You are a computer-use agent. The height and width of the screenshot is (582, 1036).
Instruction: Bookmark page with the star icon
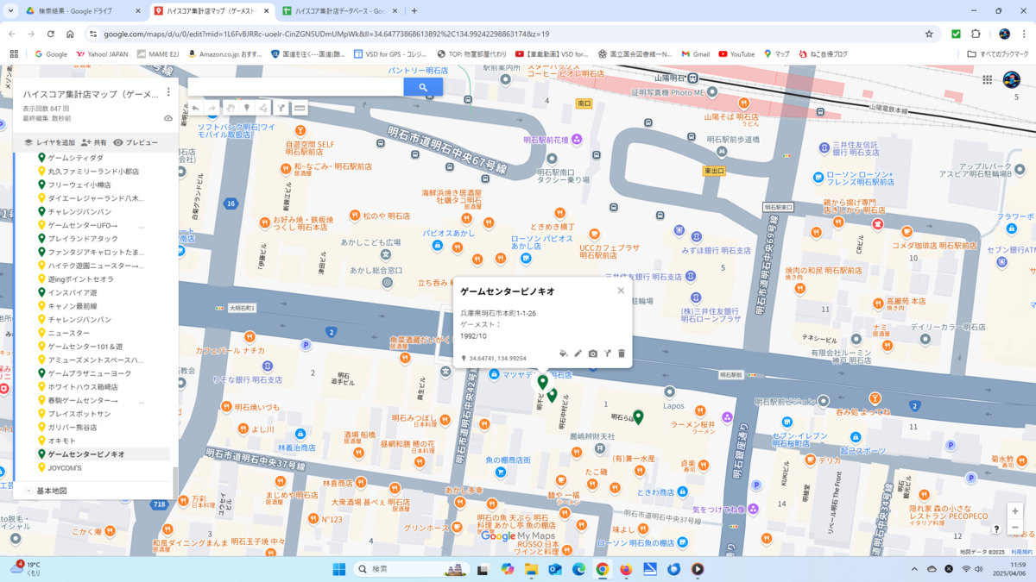929,34
